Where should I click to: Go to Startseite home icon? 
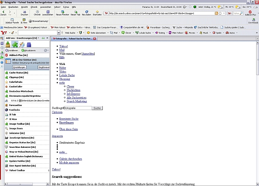[x=97, y=12]
